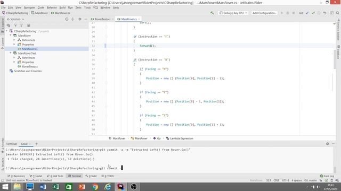
Task: Open Chrome from the Windows taskbar
Action: (95, 187)
